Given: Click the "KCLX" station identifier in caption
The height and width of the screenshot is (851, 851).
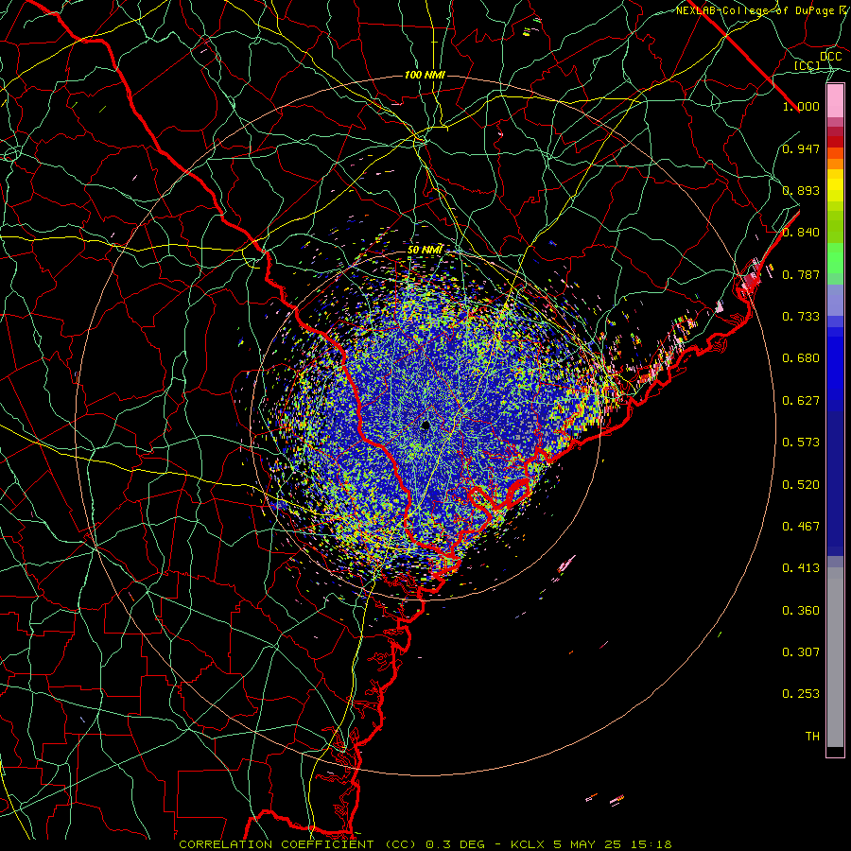Looking at the screenshot, I should (x=530, y=844).
